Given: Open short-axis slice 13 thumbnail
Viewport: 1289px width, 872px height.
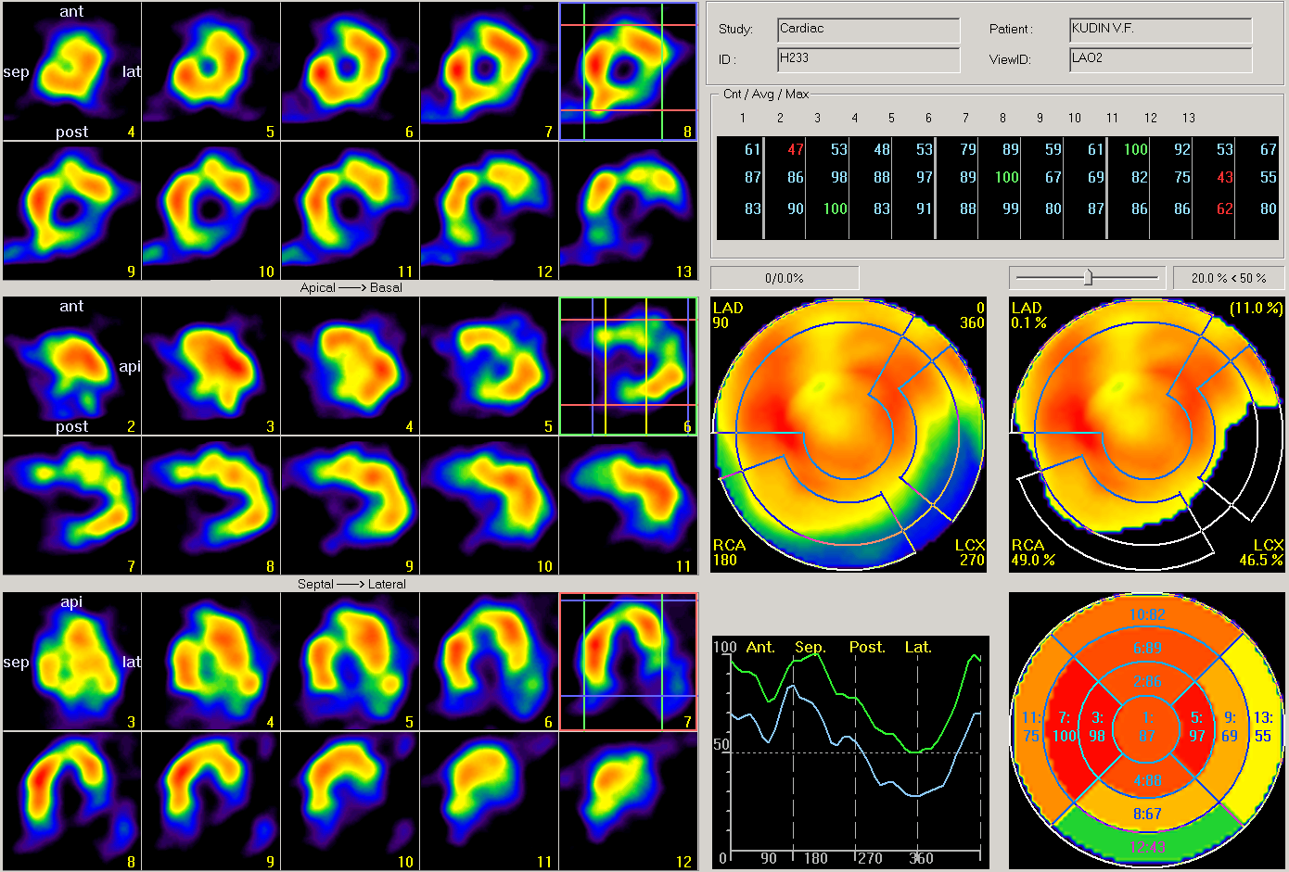Looking at the screenshot, I should coord(628,210).
